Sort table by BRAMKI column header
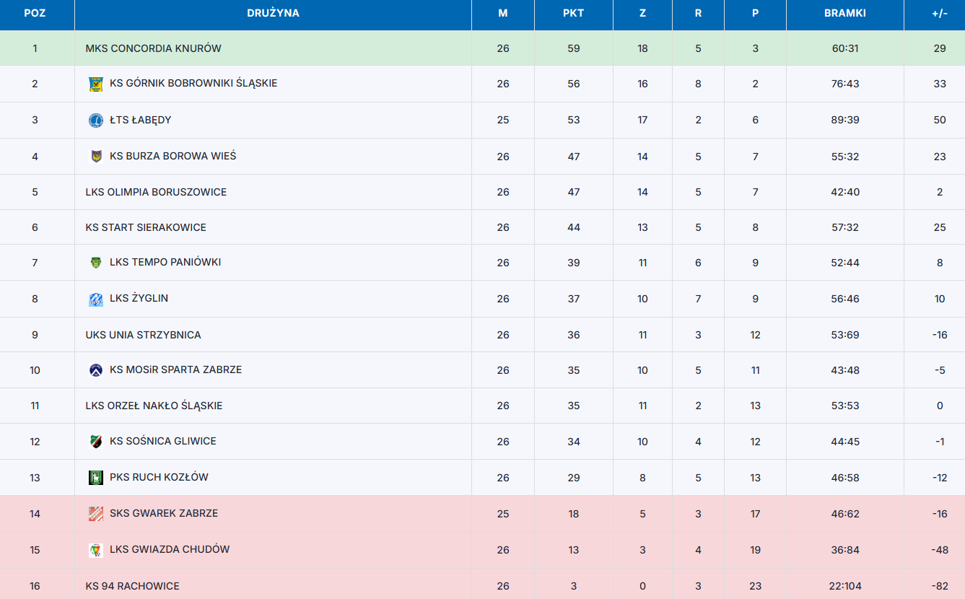The width and height of the screenshot is (965, 599). [845, 13]
